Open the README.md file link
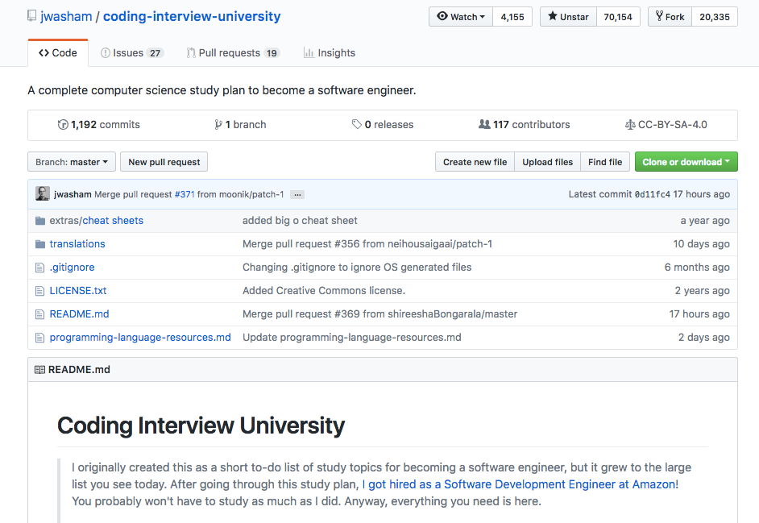This screenshot has height=523, width=759. 79,314
